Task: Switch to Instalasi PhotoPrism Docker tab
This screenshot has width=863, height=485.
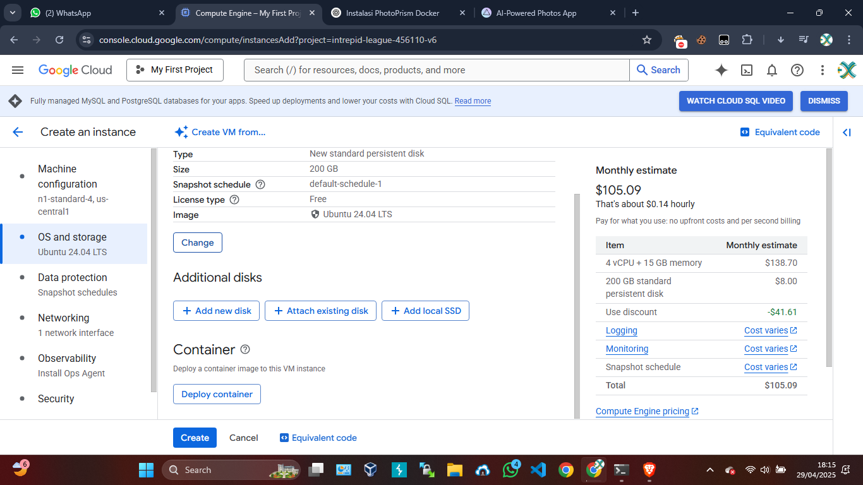Action: click(x=399, y=13)
